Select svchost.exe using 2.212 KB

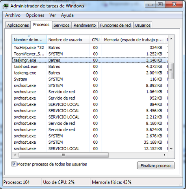point(90,117)
